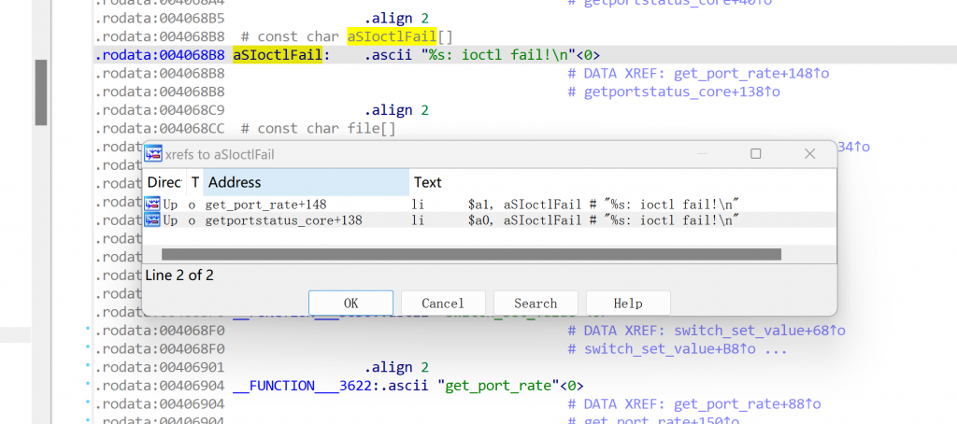
Task: Click the xref icon on get_port_rate+148 row
Action: tap(152, 204)
